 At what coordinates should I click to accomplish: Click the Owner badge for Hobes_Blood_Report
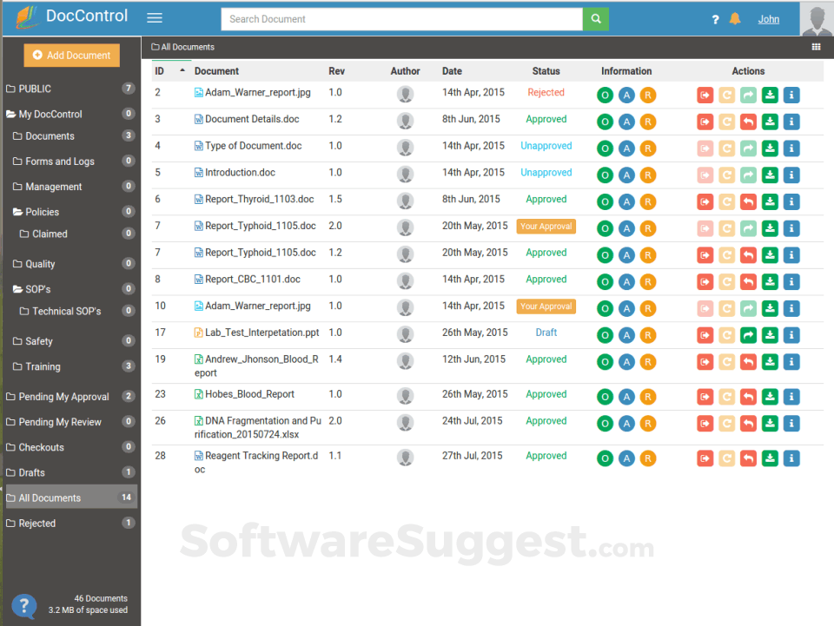[x=605, y=396]
